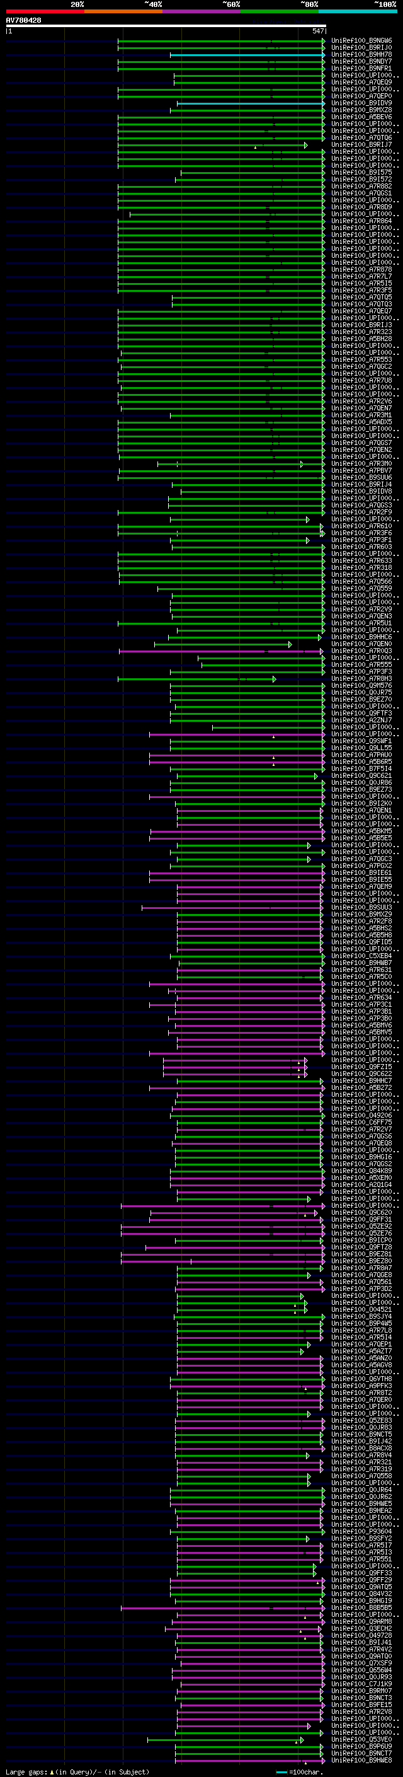Open the UniRef100_P93604 hit
This screenshot has width=403, height=1777.
point(361,1531)
